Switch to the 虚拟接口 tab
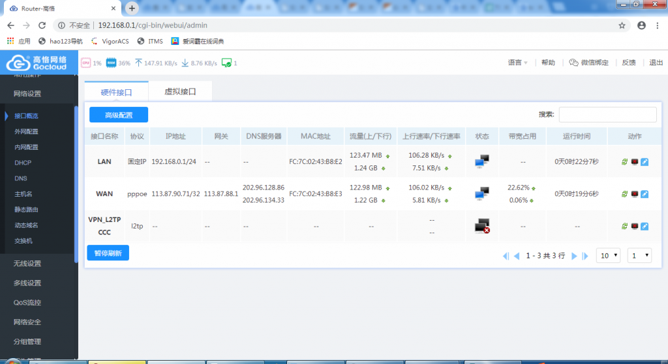Screen dimensions: 668x364 (180, 91)
